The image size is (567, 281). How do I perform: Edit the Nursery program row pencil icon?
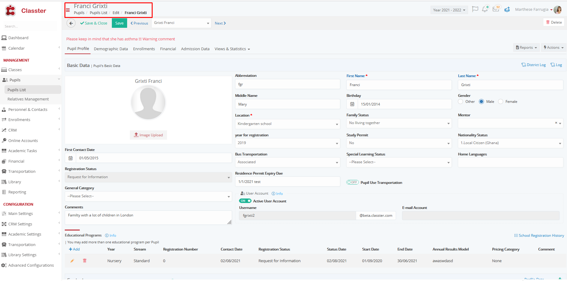[72, 261]
